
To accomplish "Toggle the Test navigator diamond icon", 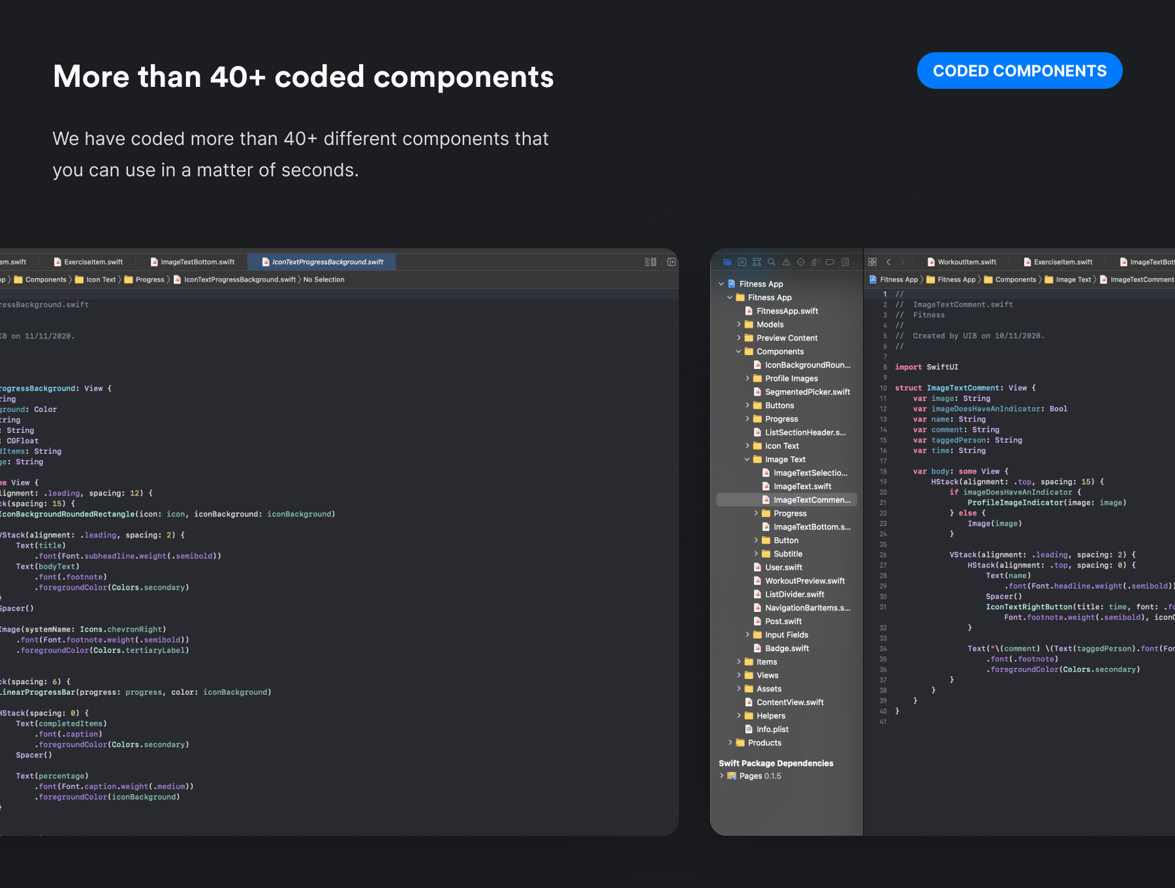I will point(801,262).
